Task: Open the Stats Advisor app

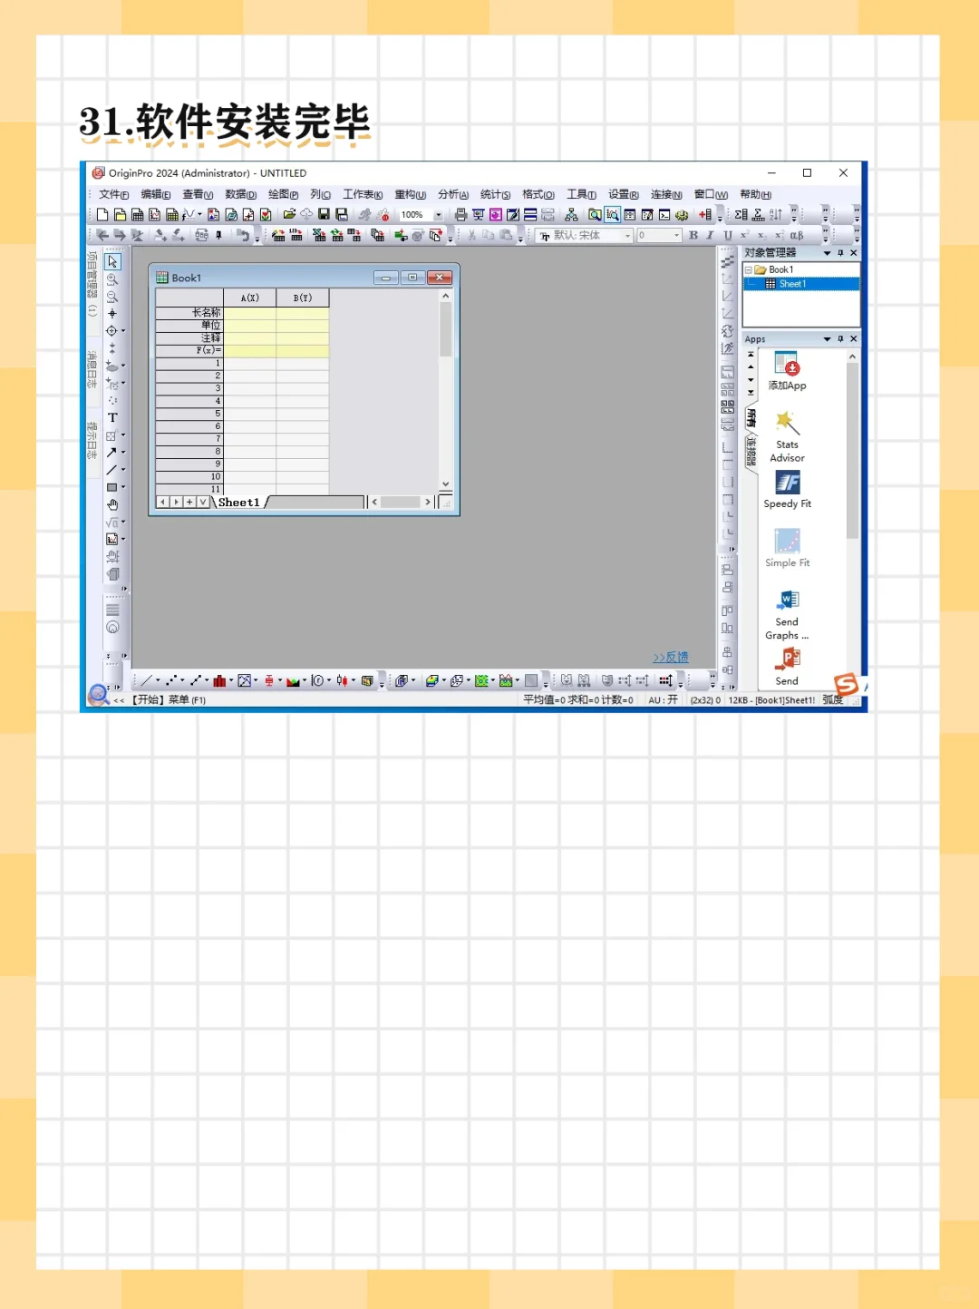Action: coord(787,436)
